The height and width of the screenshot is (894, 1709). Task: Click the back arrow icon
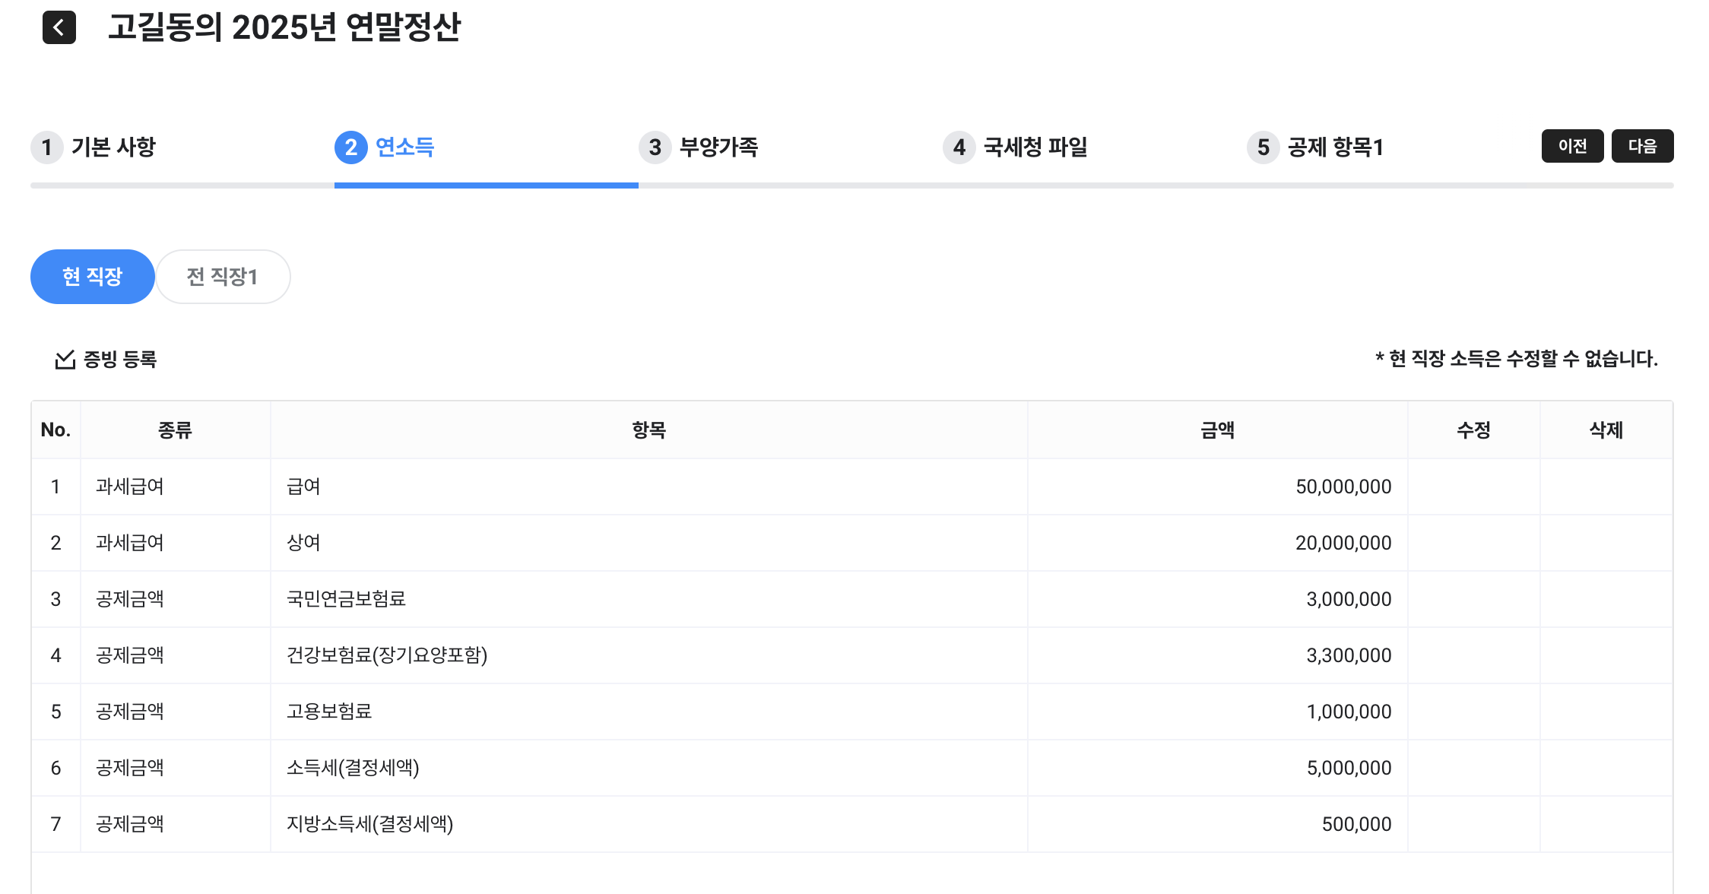point(59,28)
